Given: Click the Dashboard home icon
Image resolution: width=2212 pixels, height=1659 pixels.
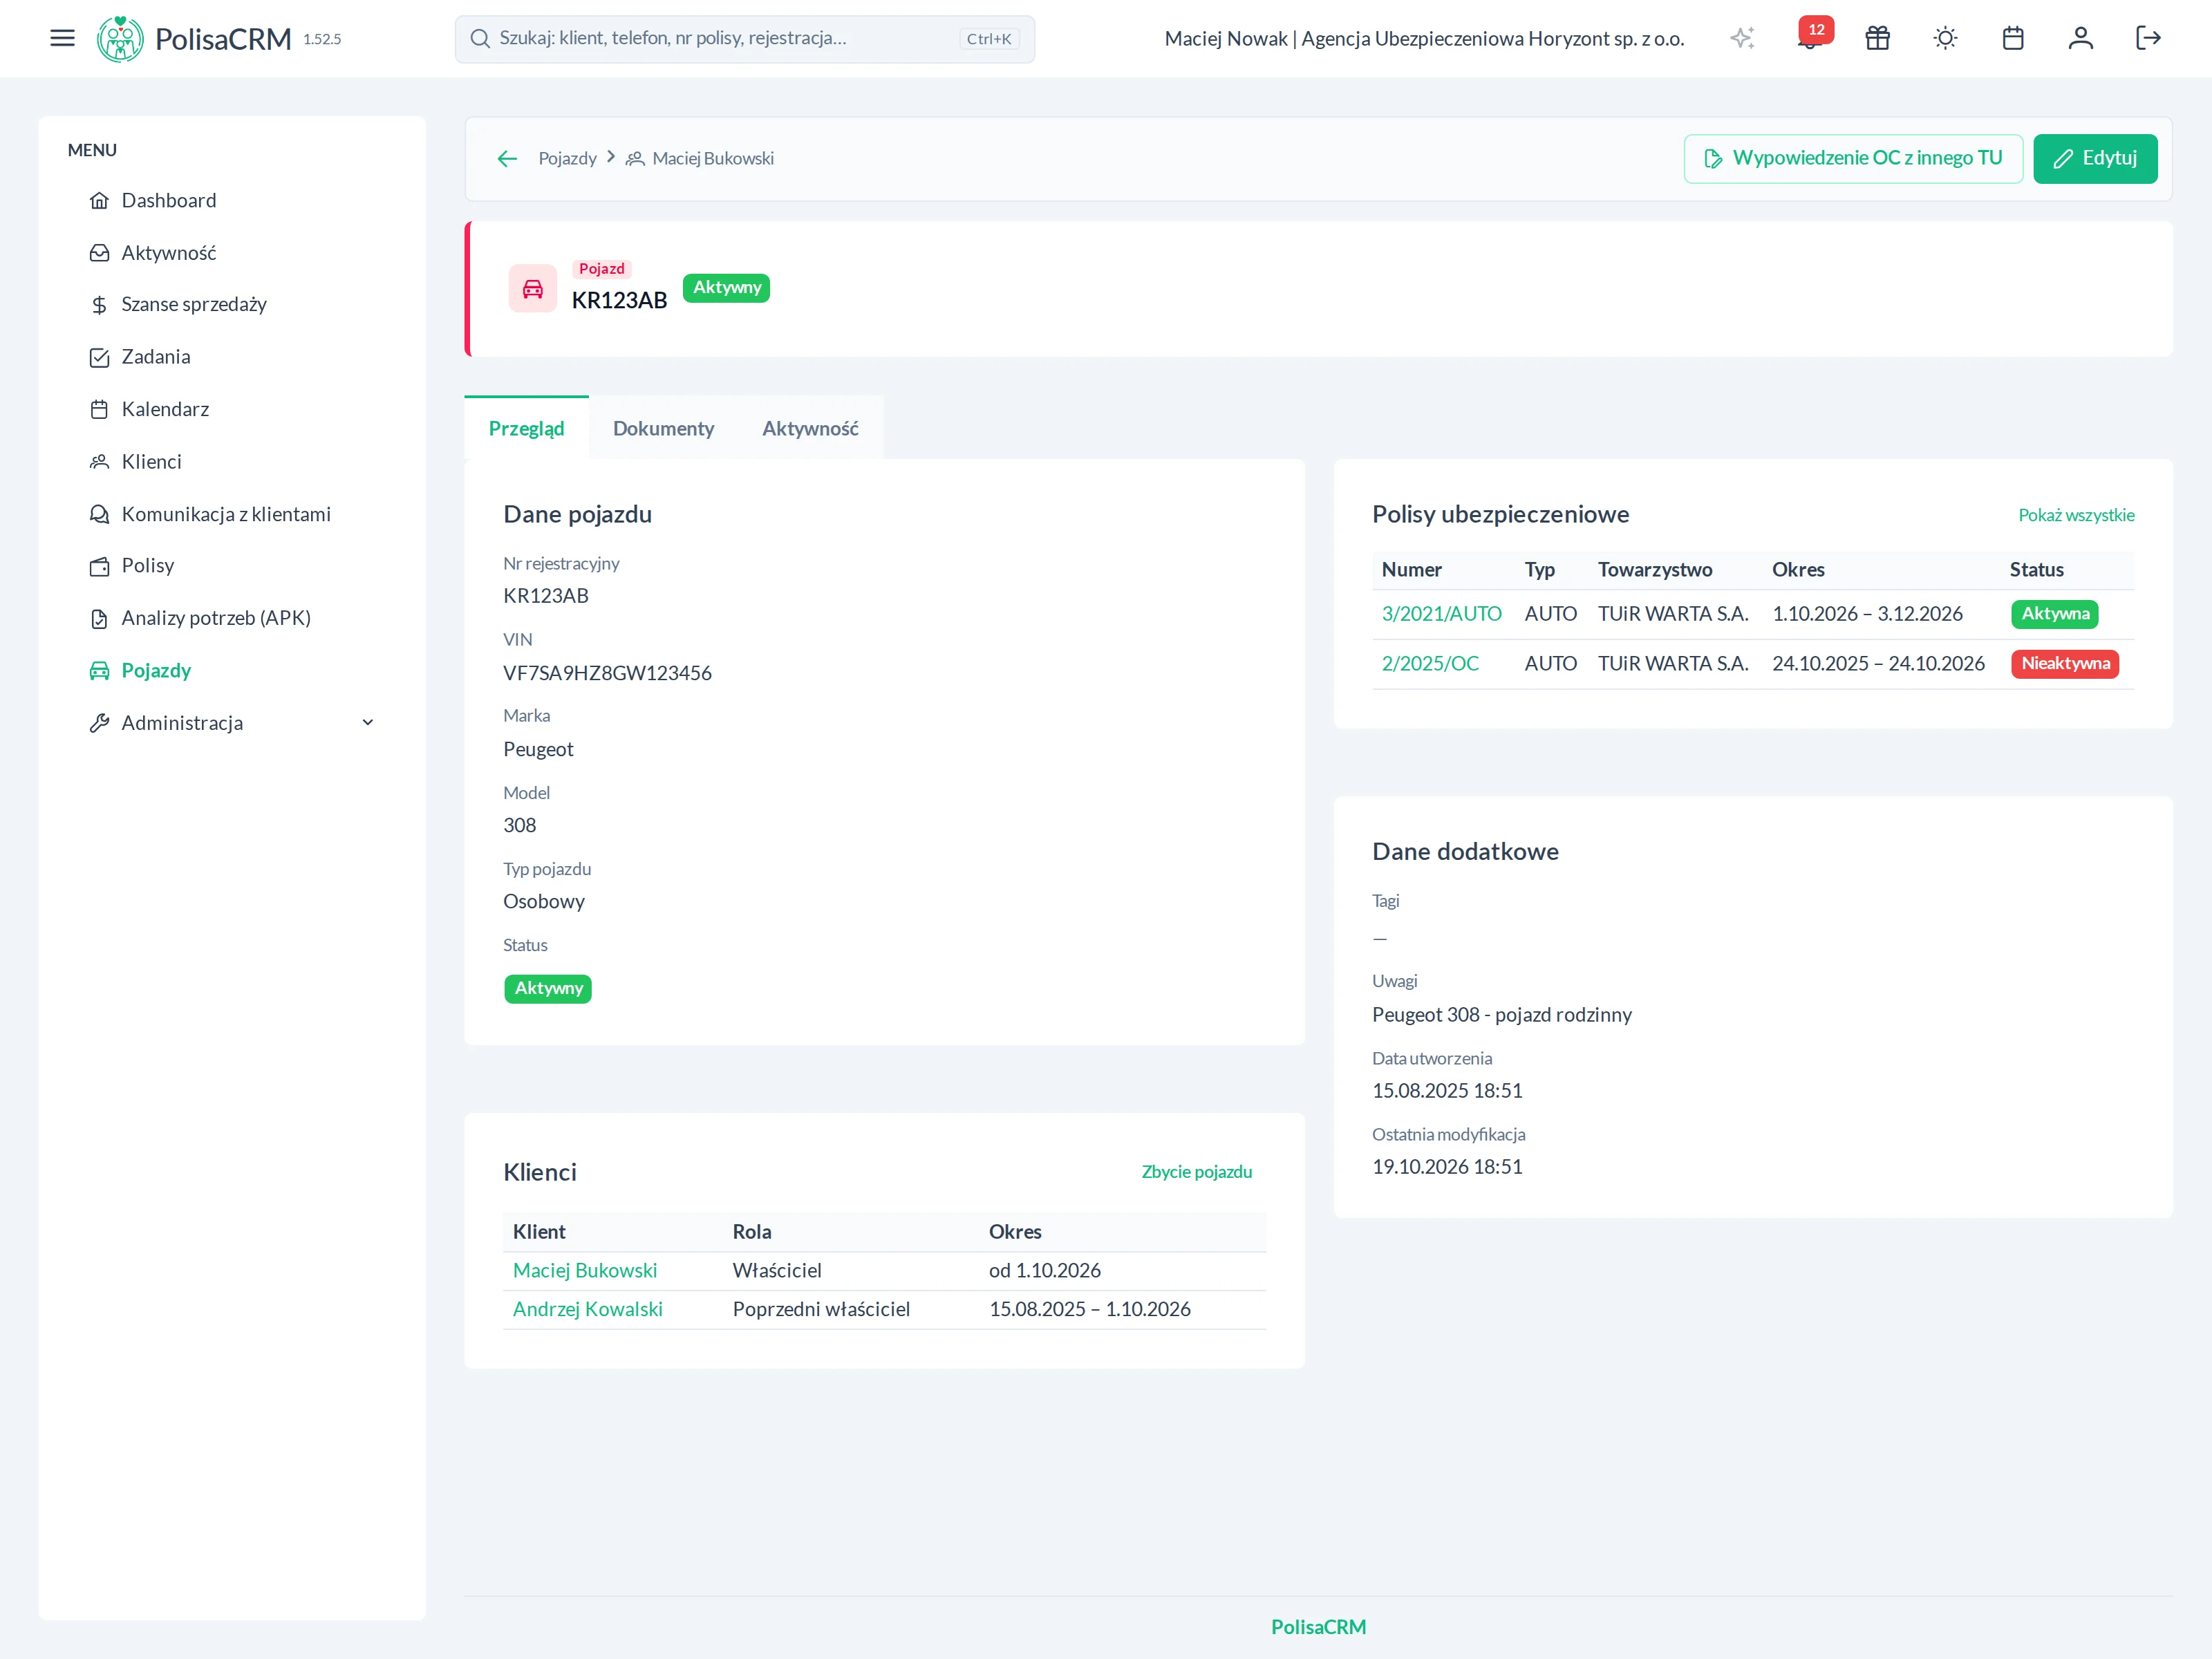Looking at the screenshot, I should (x=99, y=201).
